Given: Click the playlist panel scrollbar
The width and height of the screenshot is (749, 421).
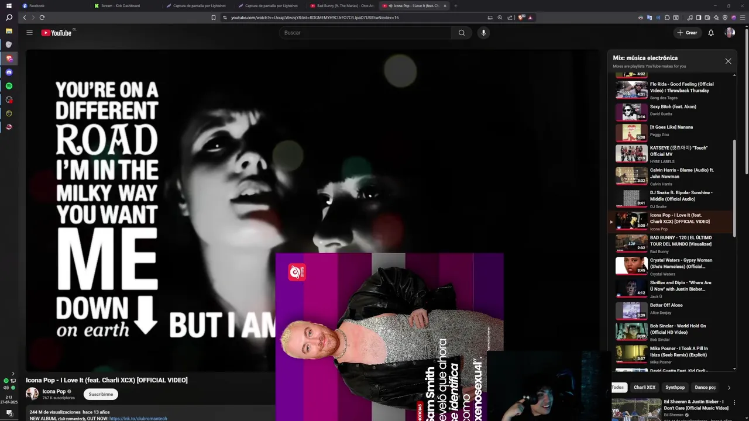Looking at the screenshot, I should [734, 187].
